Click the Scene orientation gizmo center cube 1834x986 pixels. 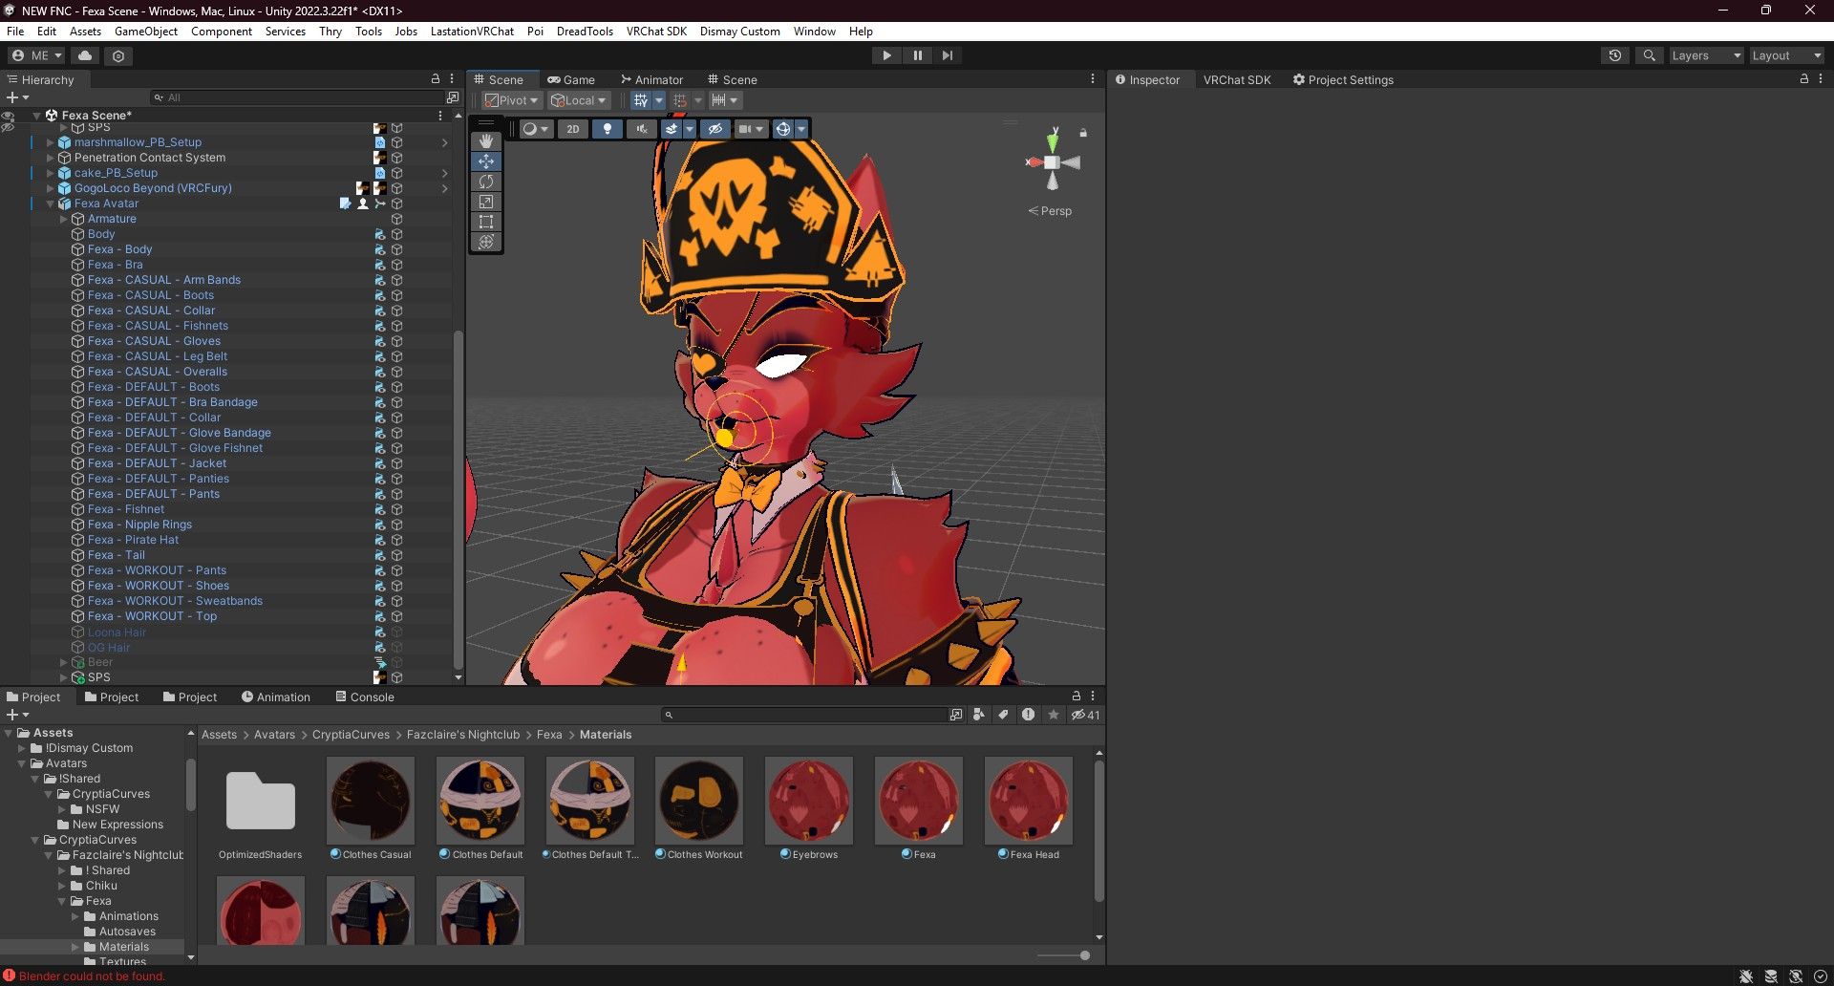click(1052, 162)
